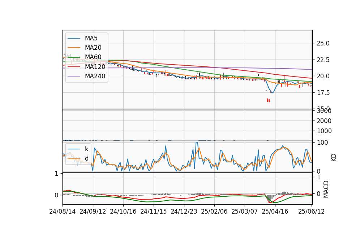Click the MA5 legend label
Viewport: 347px width, 249px height.
(x=91, y=38)
